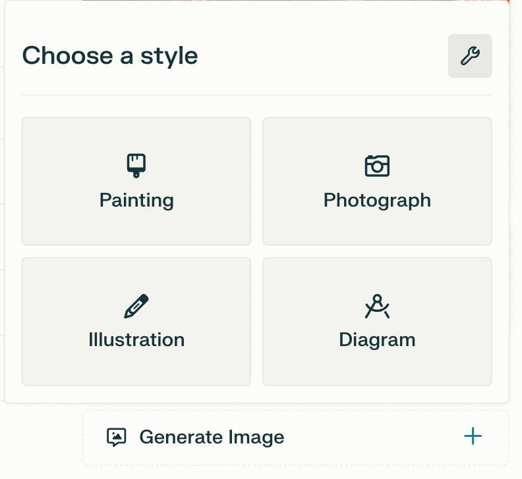Screen dimensions: 522x479
Task: Click the "Photograph" text label
Action: (x=377, y=200)
